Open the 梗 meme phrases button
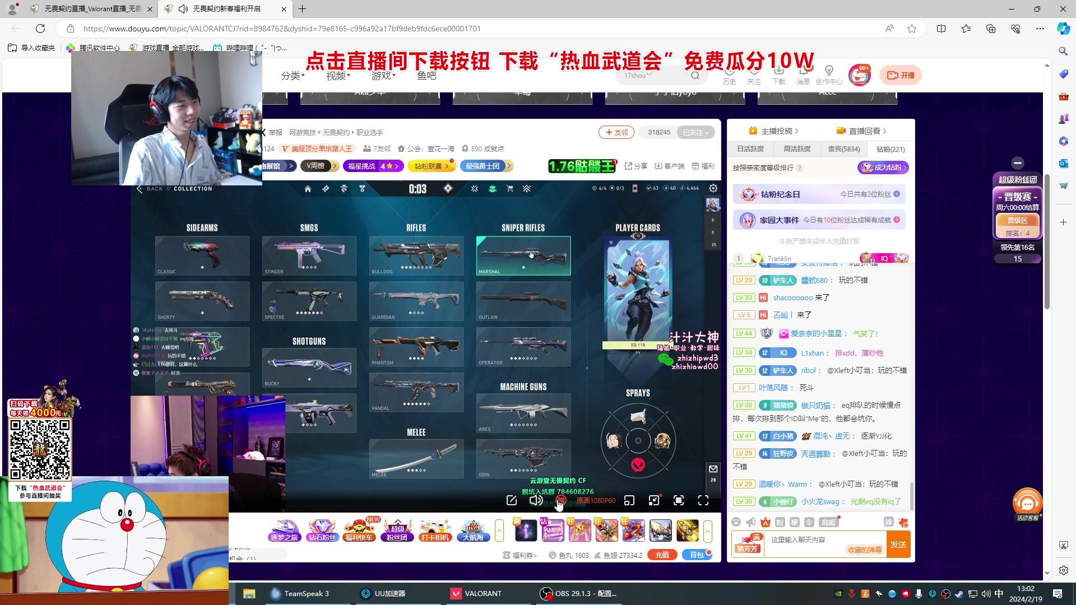The height and width of the screenshot is (605, 1076). coord(795,522)
